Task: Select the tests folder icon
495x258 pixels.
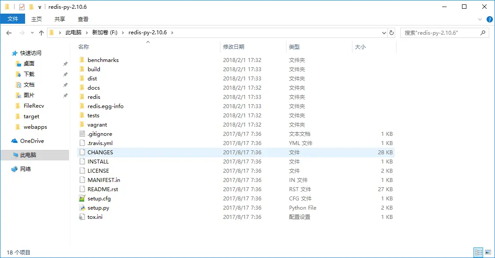Action: point(82,115)
